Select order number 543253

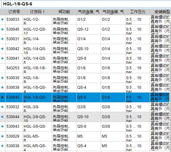pos(13,68)
